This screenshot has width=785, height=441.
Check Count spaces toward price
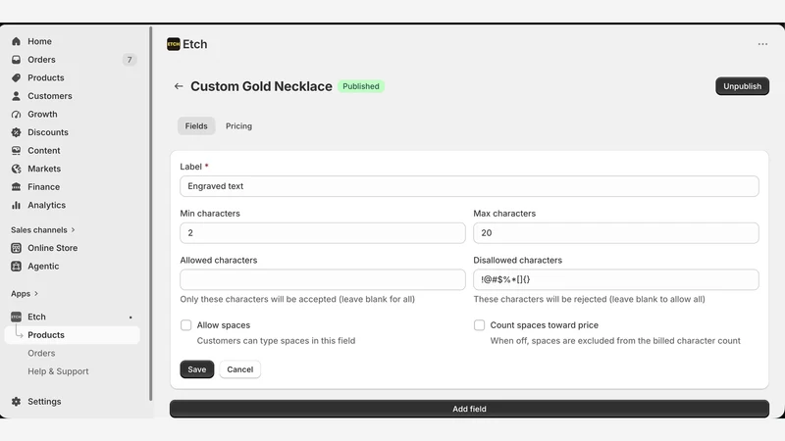tap(479, 325)
